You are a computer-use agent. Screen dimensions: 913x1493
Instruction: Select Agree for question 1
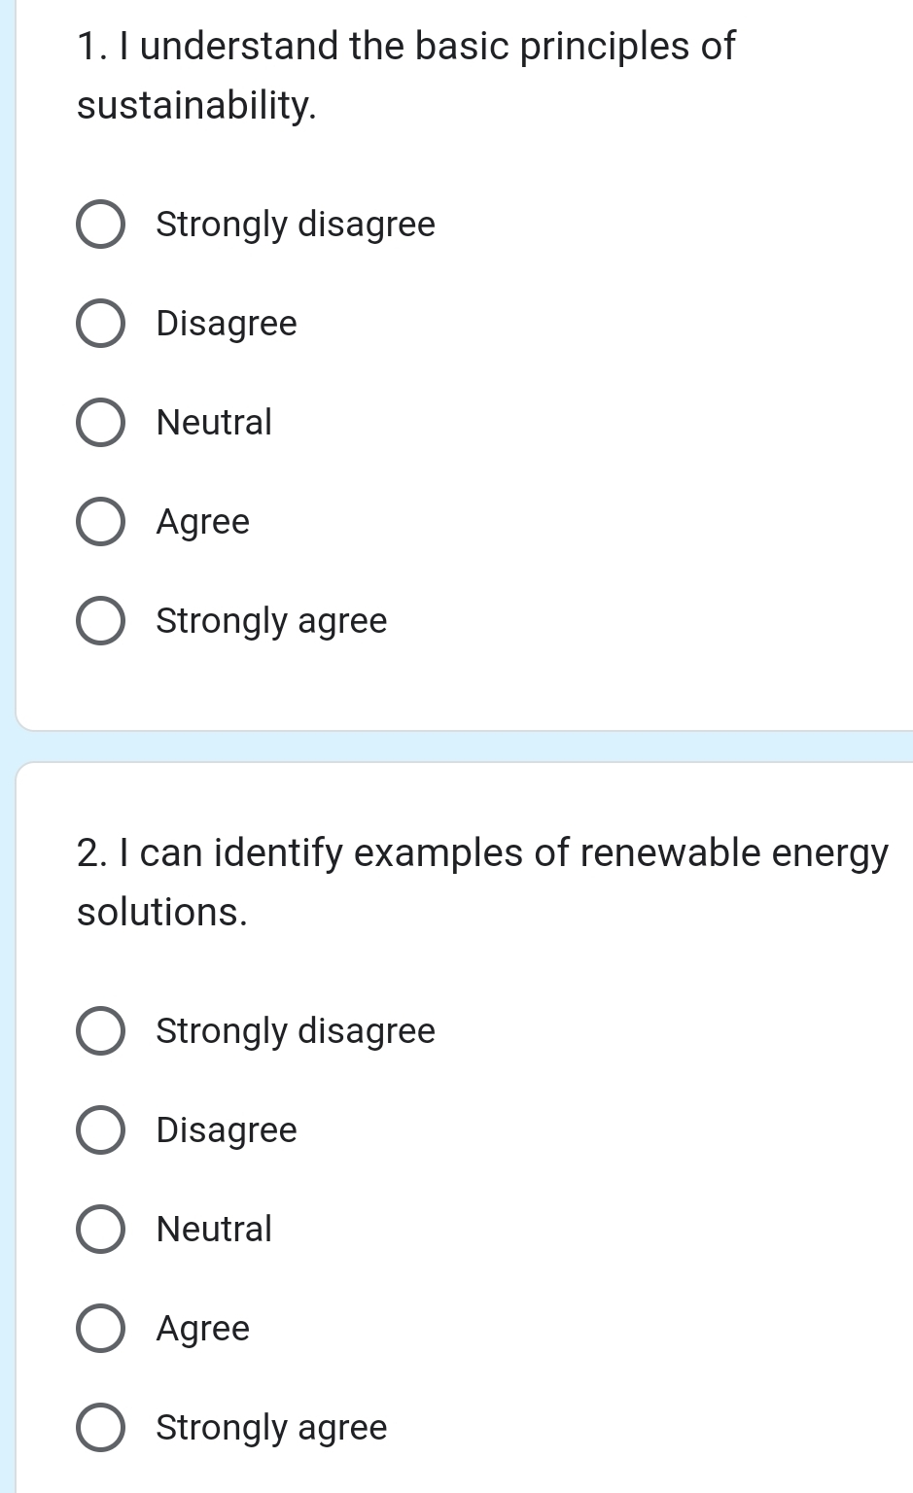[x=101, y=522]
